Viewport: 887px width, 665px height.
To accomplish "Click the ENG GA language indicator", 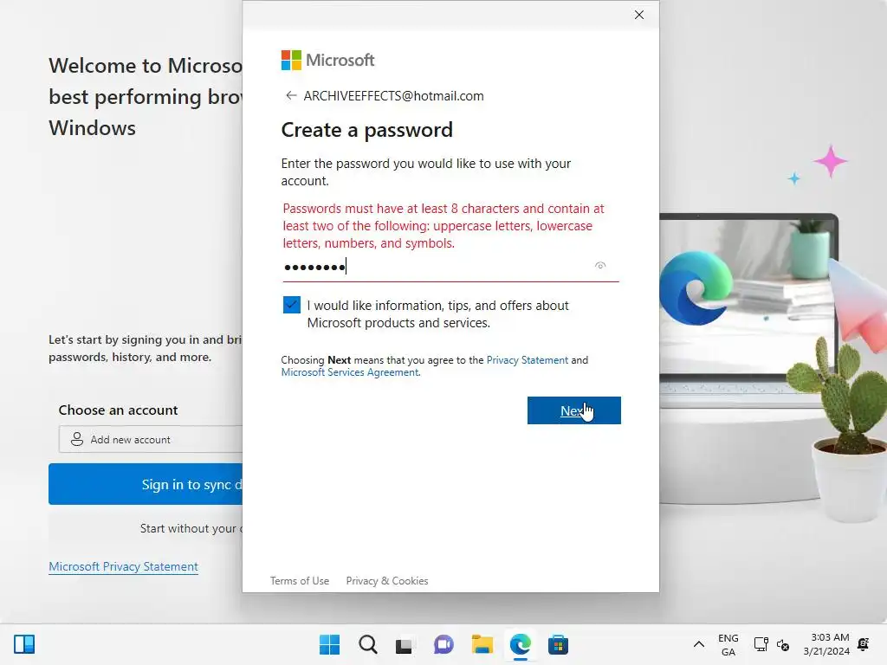I will [728, 644].
